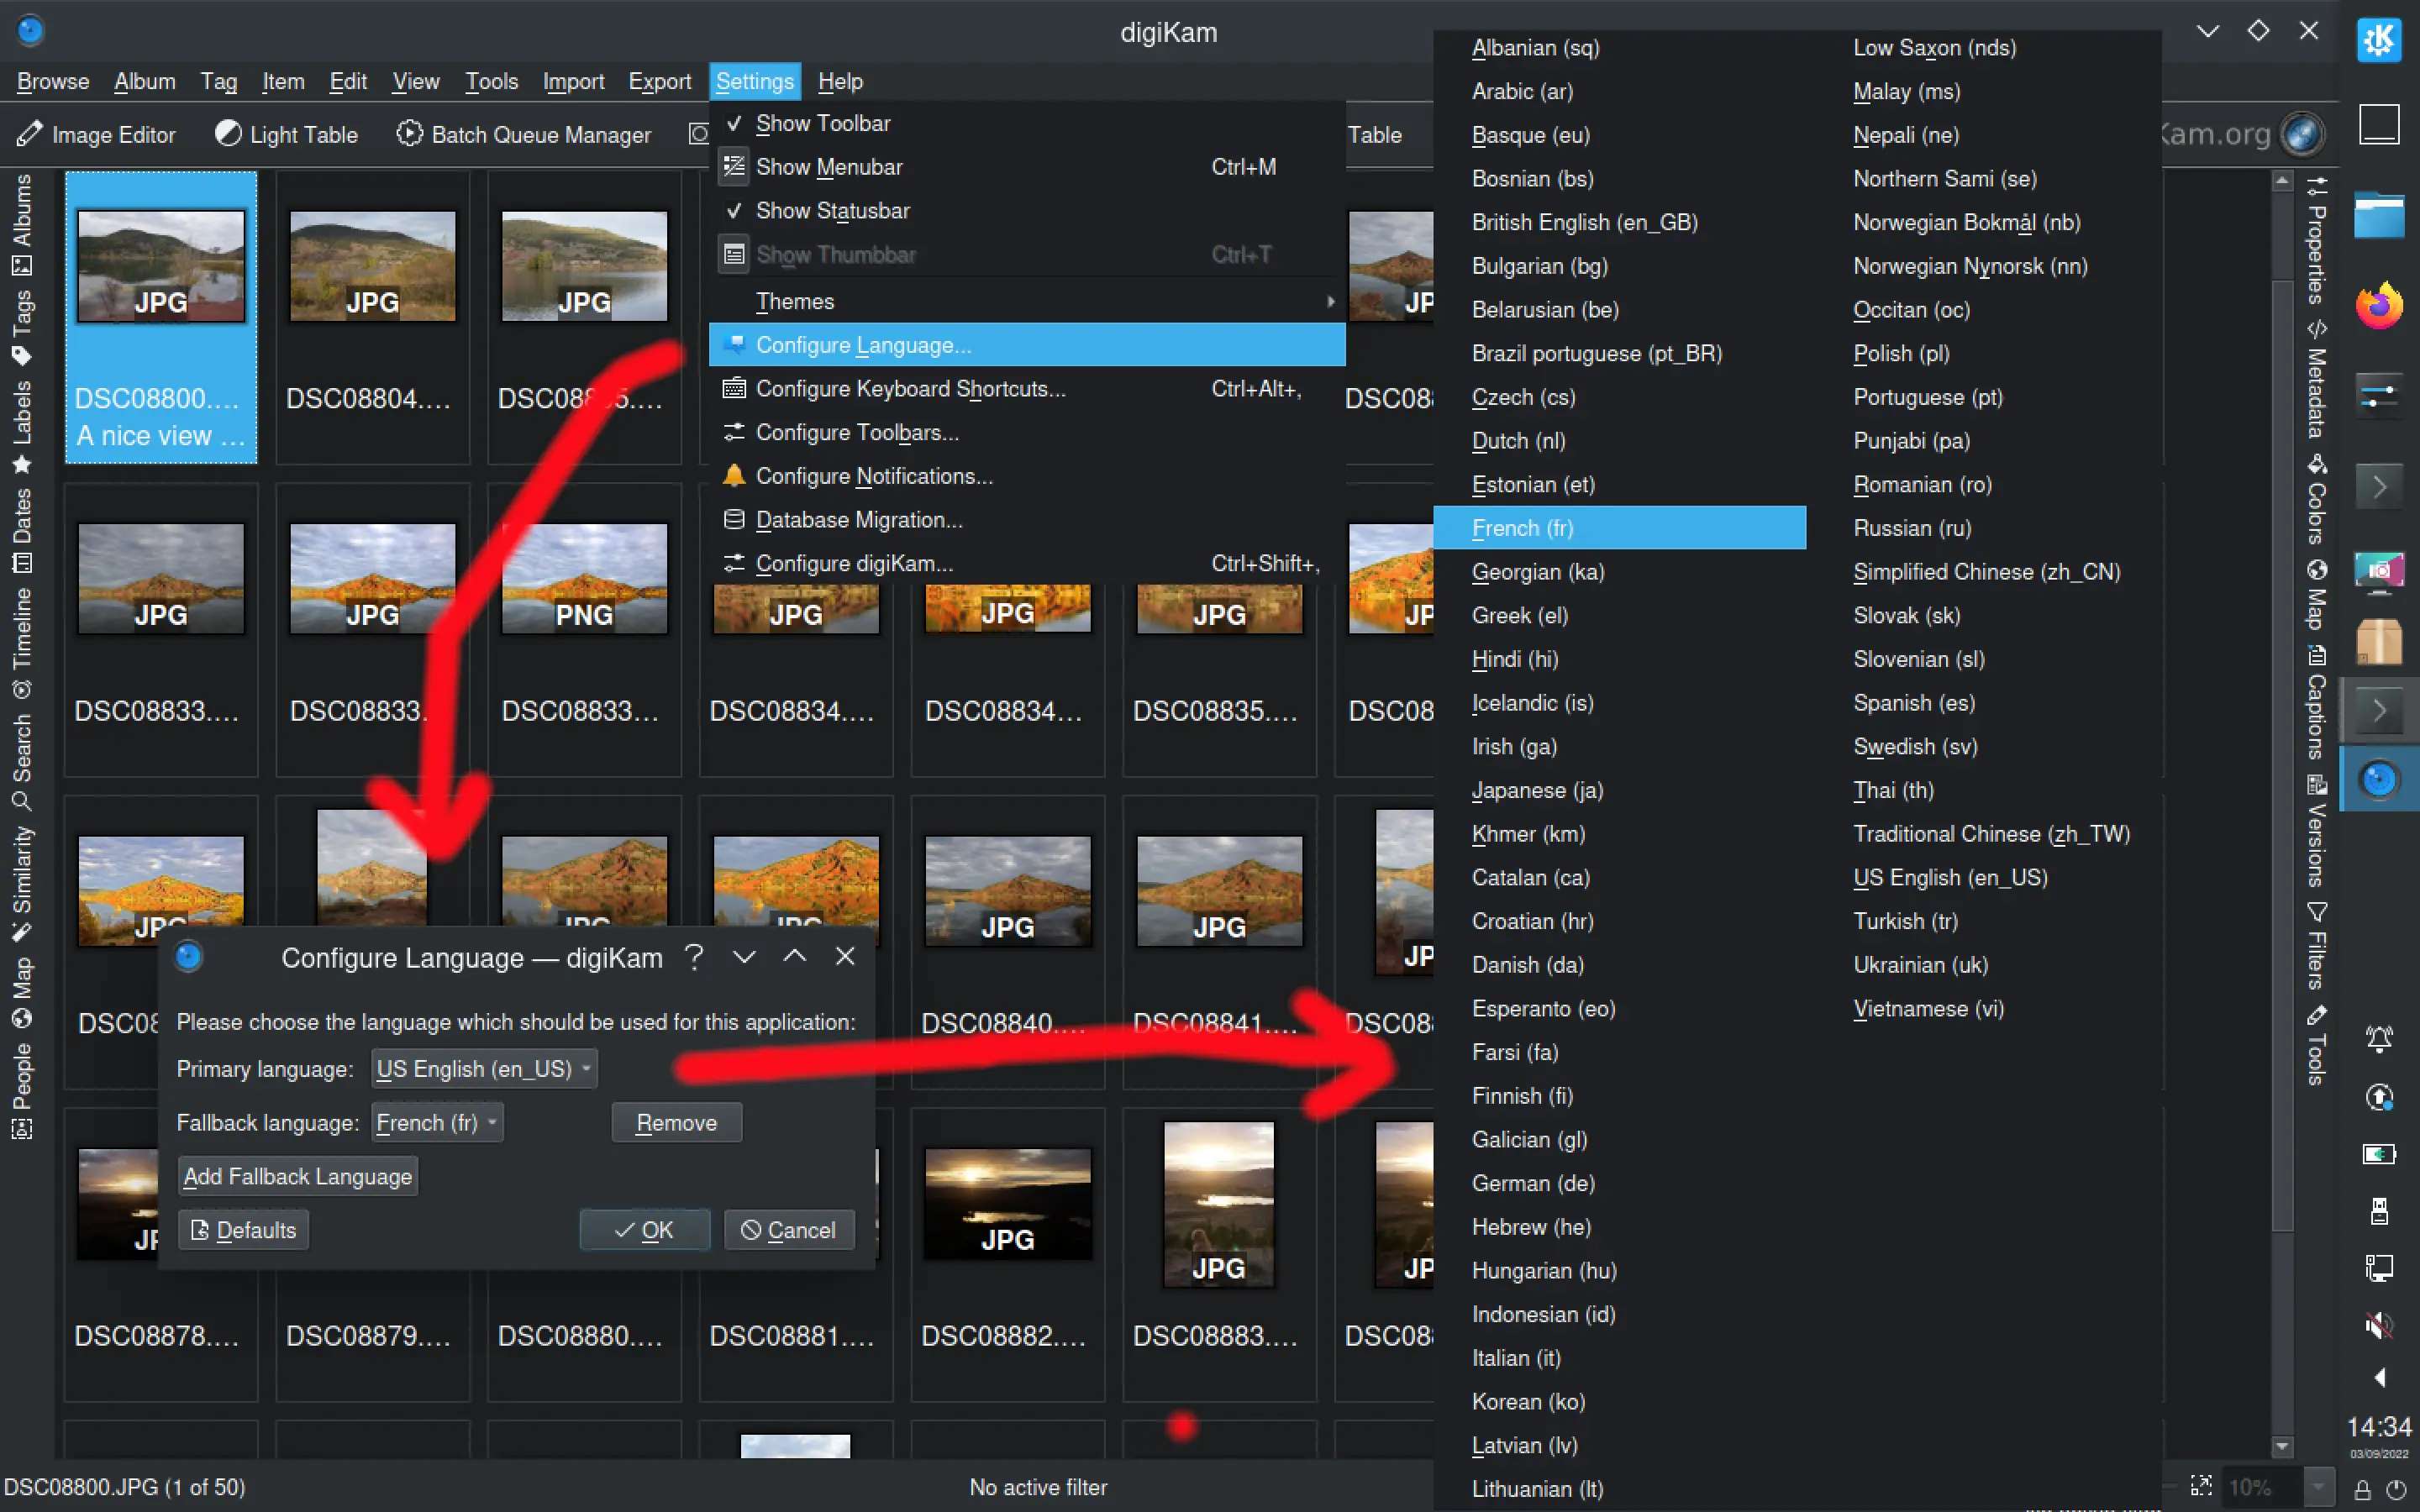This screenshot has width=2420, height=1512.
Task: Open the Image Editor
Action: (x=97, y=134)
